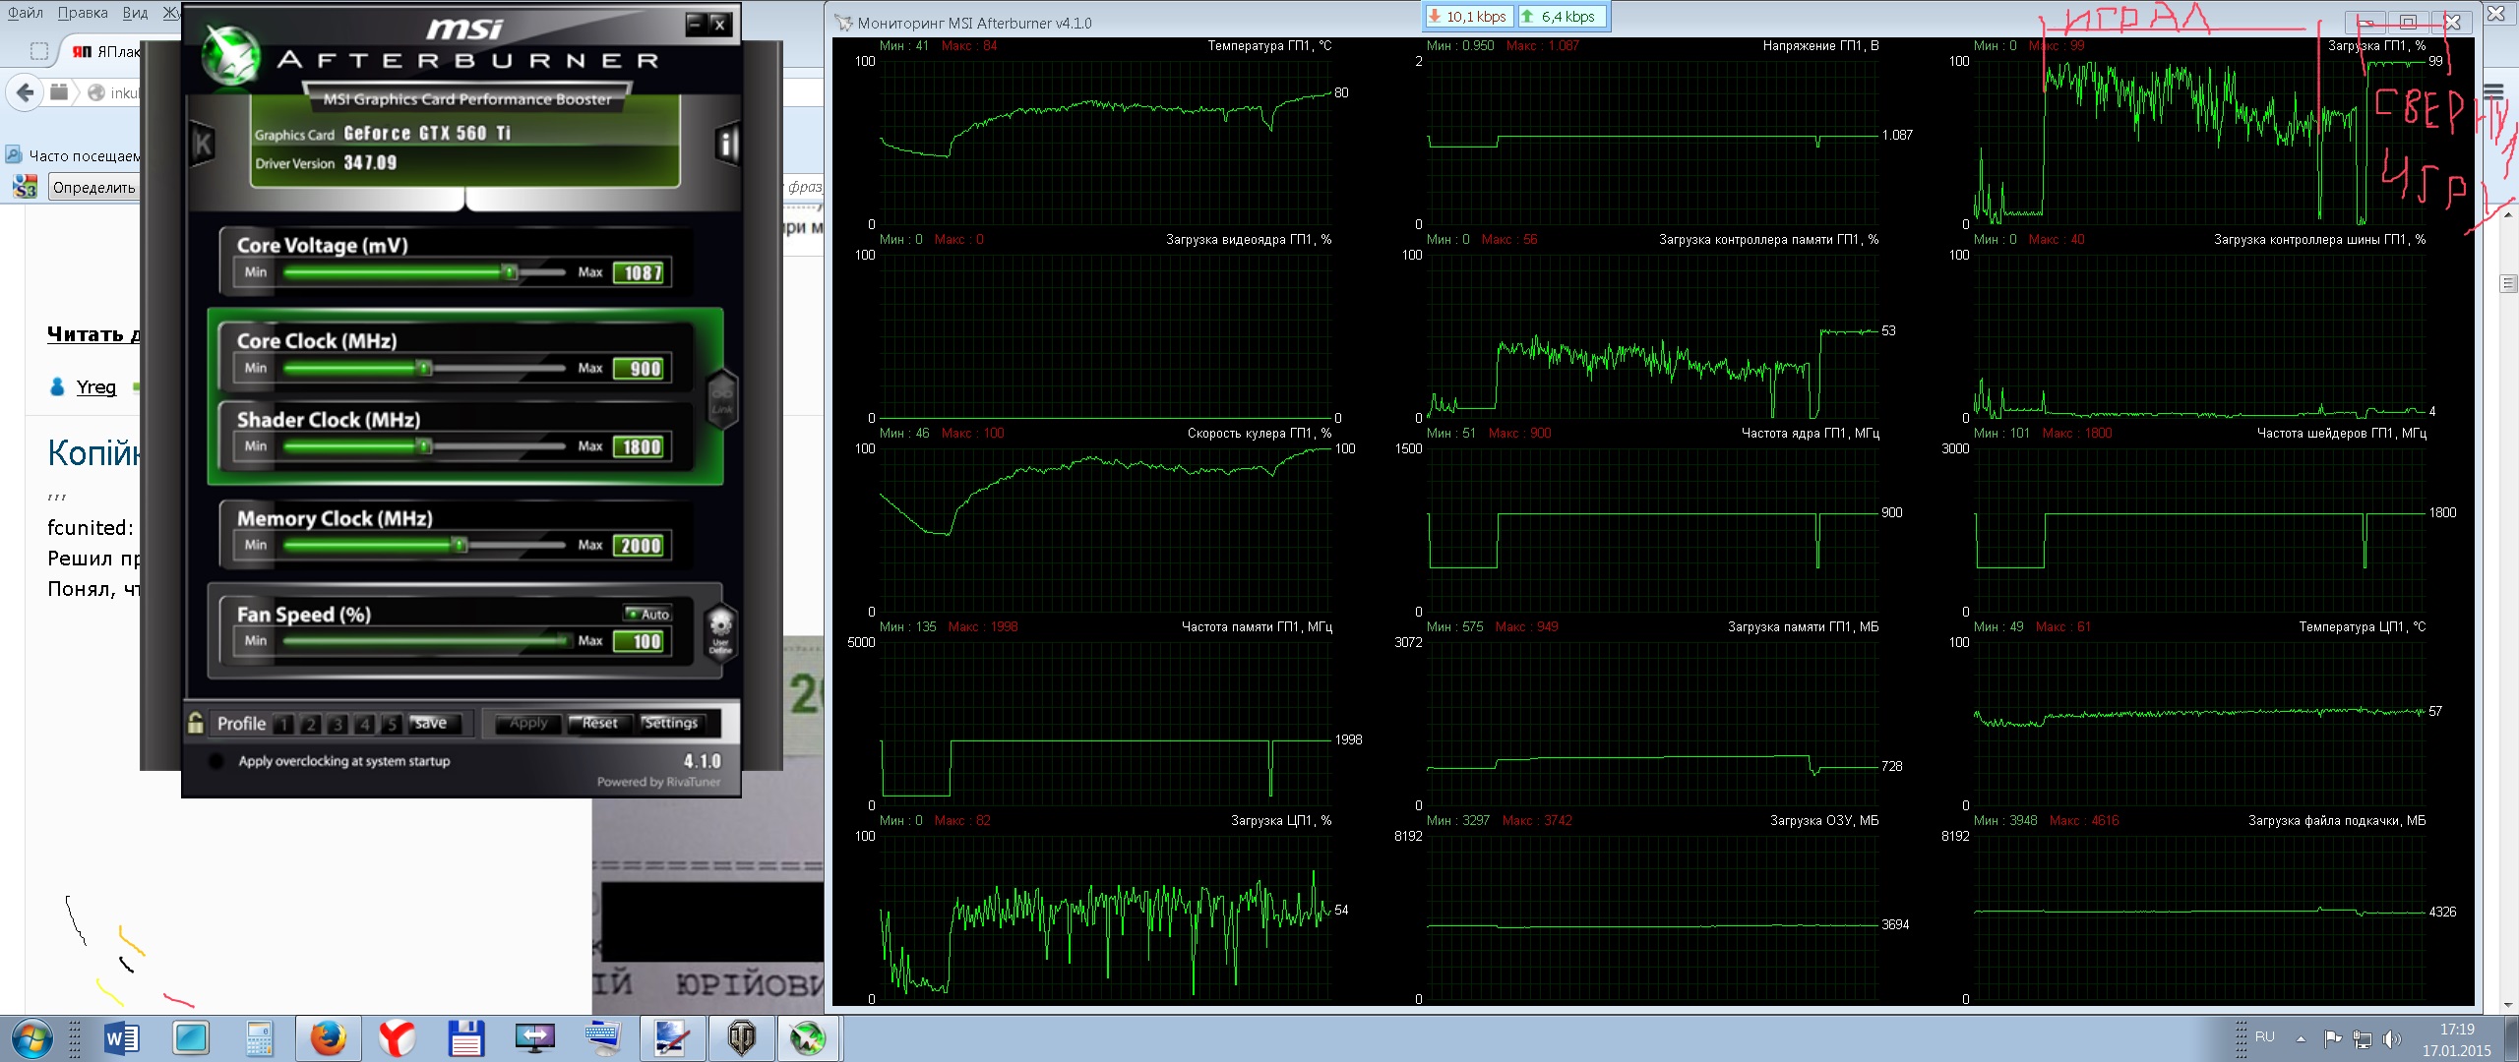Toggle the Fan Speed Auto mode
2519x1062 pixels.
click(x=648, y=614)
